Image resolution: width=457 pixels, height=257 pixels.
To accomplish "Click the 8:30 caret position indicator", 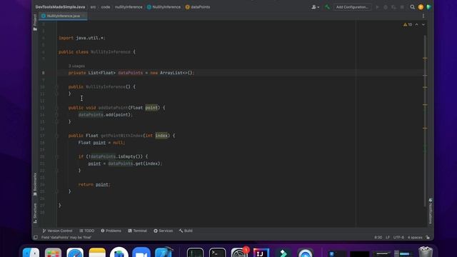I will (x=378, y=238).
